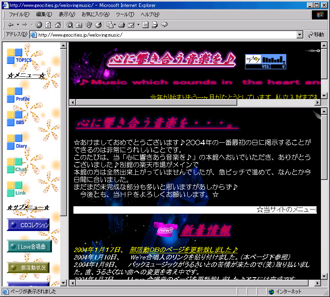Click the Mail toolbar icon

tap(110, 25)
